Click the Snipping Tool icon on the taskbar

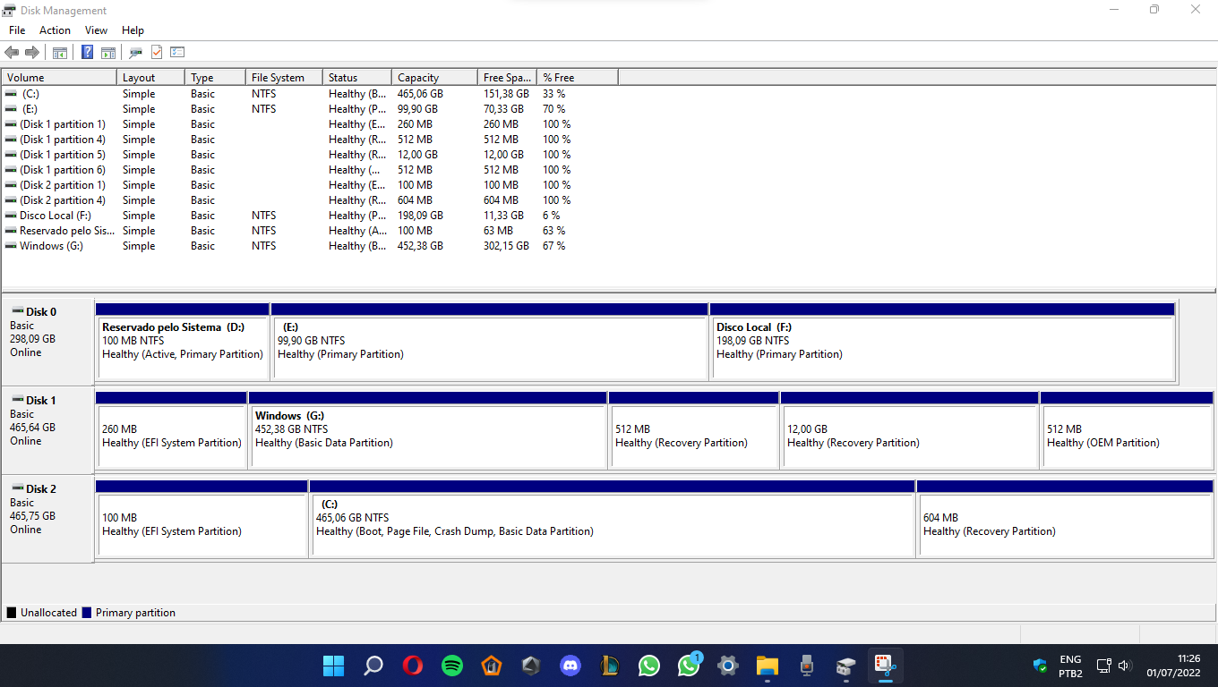click(886, 666)
